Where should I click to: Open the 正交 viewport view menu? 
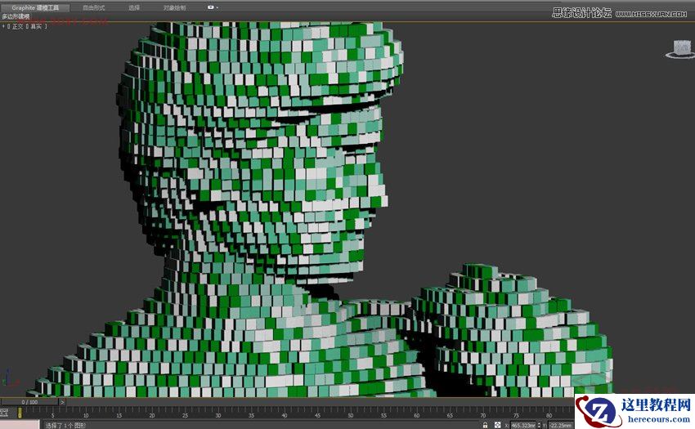coord(17,26)
